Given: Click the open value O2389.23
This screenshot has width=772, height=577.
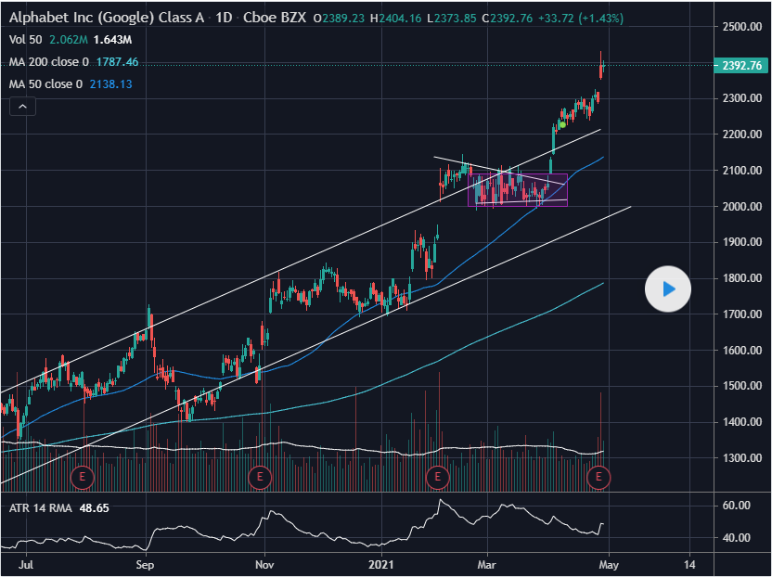Looking at the screenshot, I should [x=340, y=19].
